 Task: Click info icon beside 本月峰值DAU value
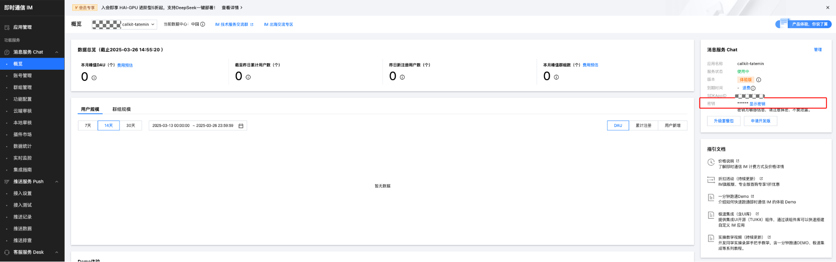pos(94,78)
